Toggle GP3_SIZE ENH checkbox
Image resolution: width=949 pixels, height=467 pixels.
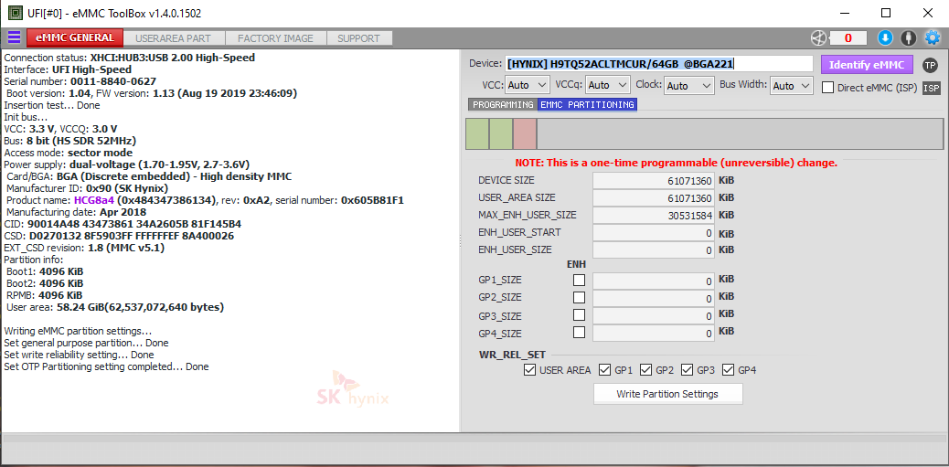(x=580, y=314)
